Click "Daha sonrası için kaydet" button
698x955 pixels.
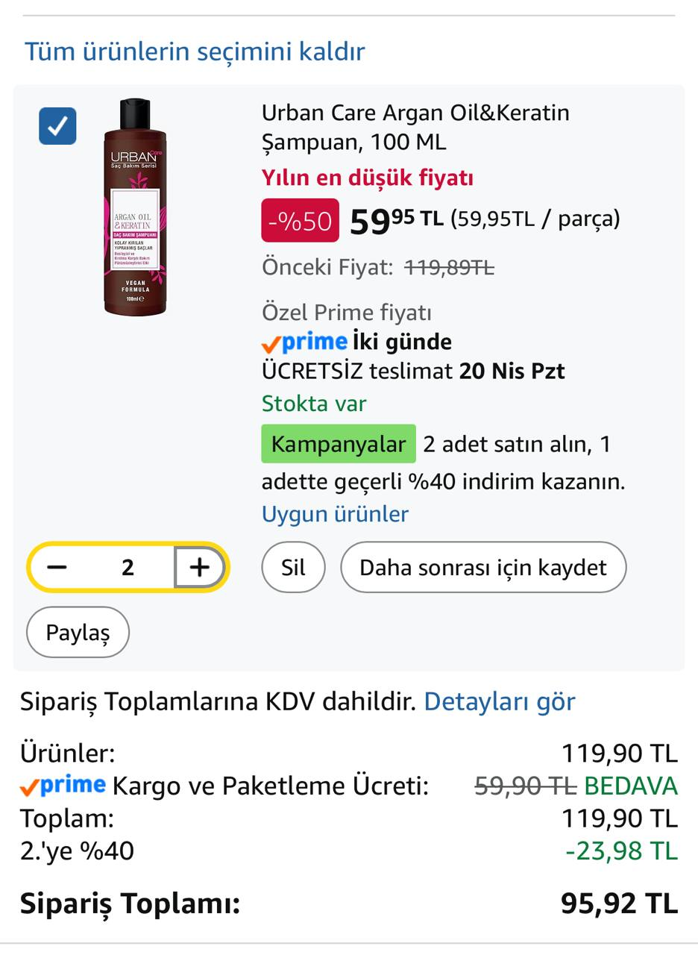point(482,568)
